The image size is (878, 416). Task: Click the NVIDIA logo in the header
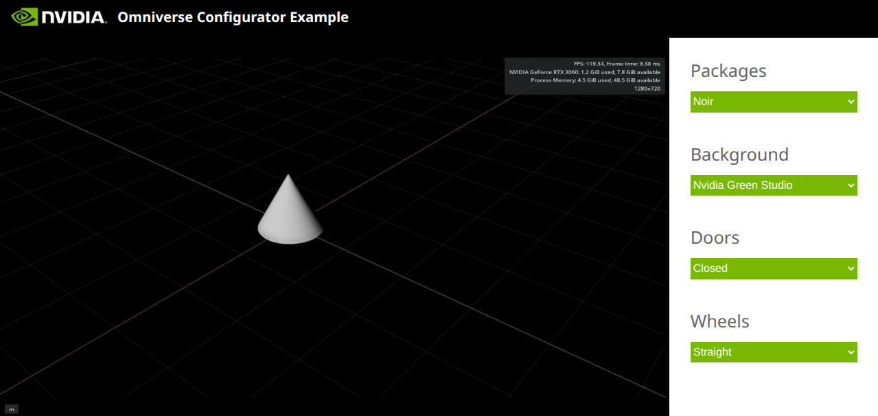point(59,16)
